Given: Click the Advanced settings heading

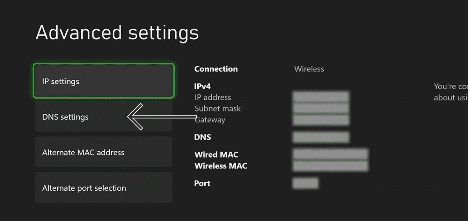Looking at the screenshot, I should 117,32.
